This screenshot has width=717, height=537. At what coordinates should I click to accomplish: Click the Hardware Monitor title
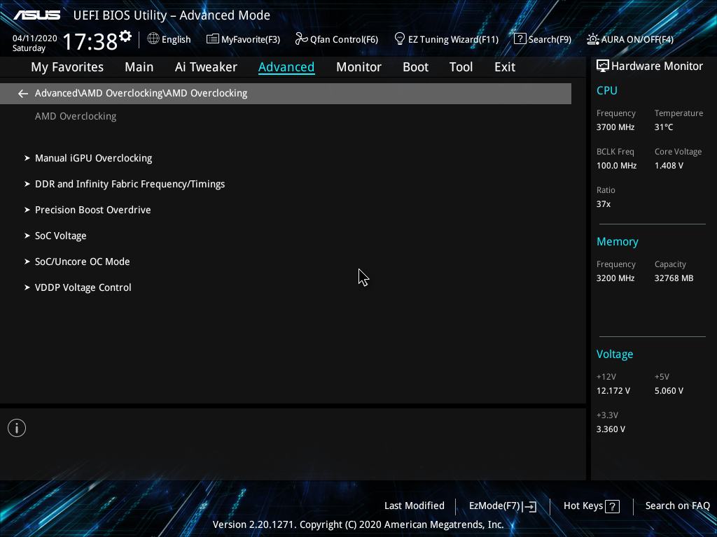[657, 66]
